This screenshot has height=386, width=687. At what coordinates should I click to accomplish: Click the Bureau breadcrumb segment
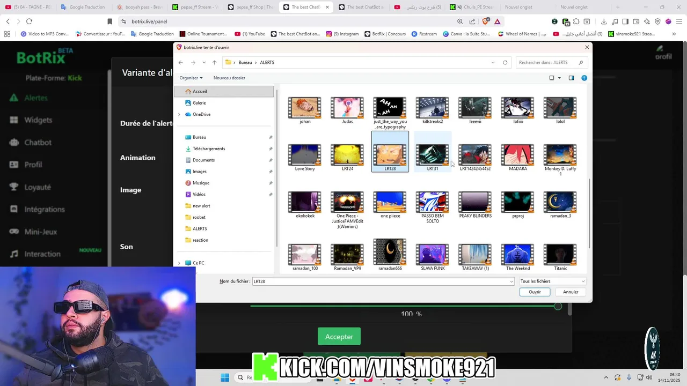245,63
